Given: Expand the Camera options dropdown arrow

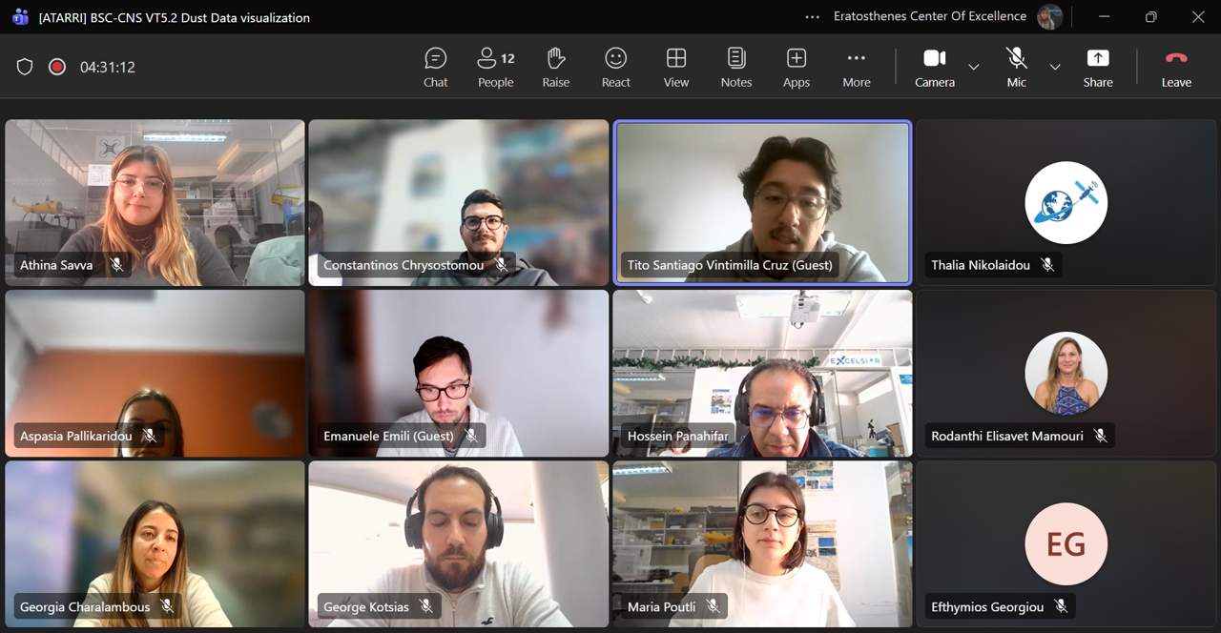Looking at the screenshot, I should pos(973,67).
